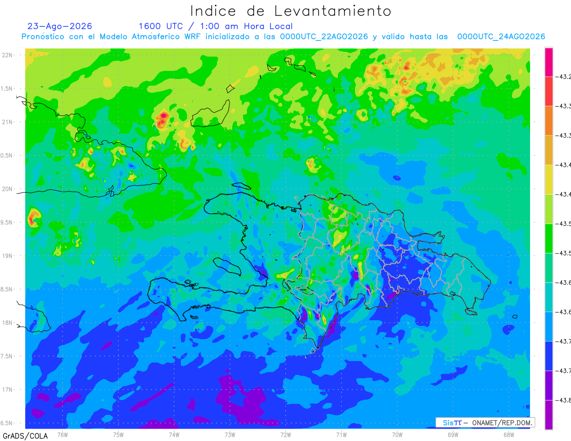Image resolution: width=571 pixels, height=441 pixels.
Task: Click the "70W" longitude label
Action: [397, 434]
